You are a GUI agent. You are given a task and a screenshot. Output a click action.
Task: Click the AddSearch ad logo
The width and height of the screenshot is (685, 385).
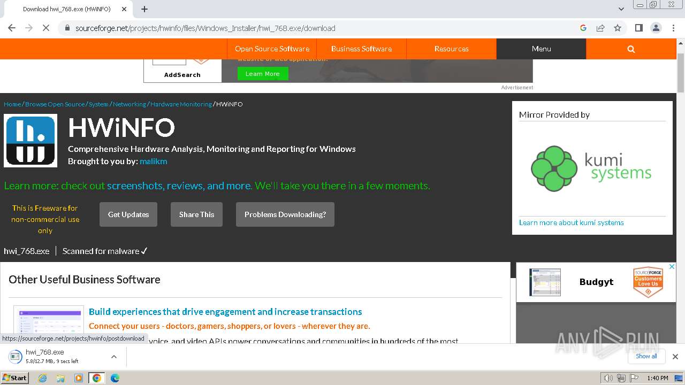pos(182,70)
